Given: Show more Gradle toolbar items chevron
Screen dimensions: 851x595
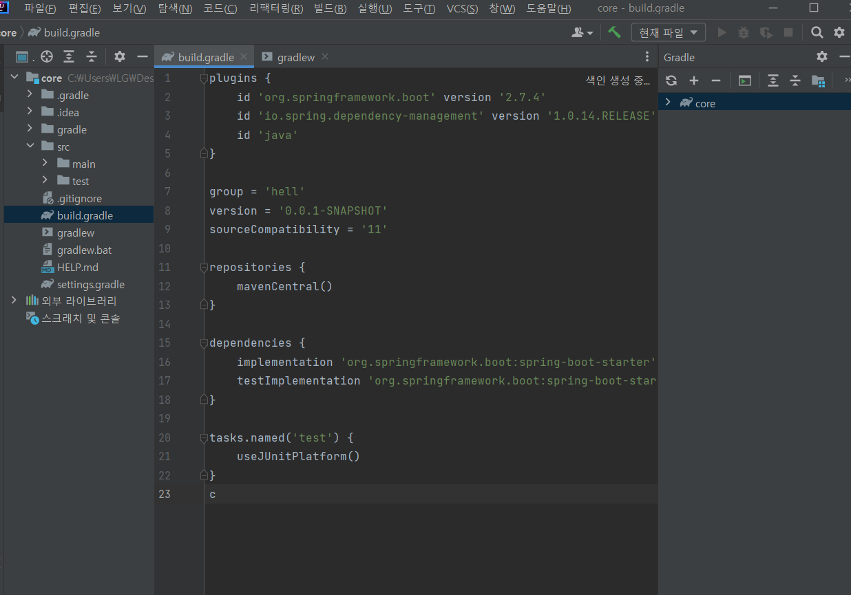Looking at the screenshot, I should point(847,80).
